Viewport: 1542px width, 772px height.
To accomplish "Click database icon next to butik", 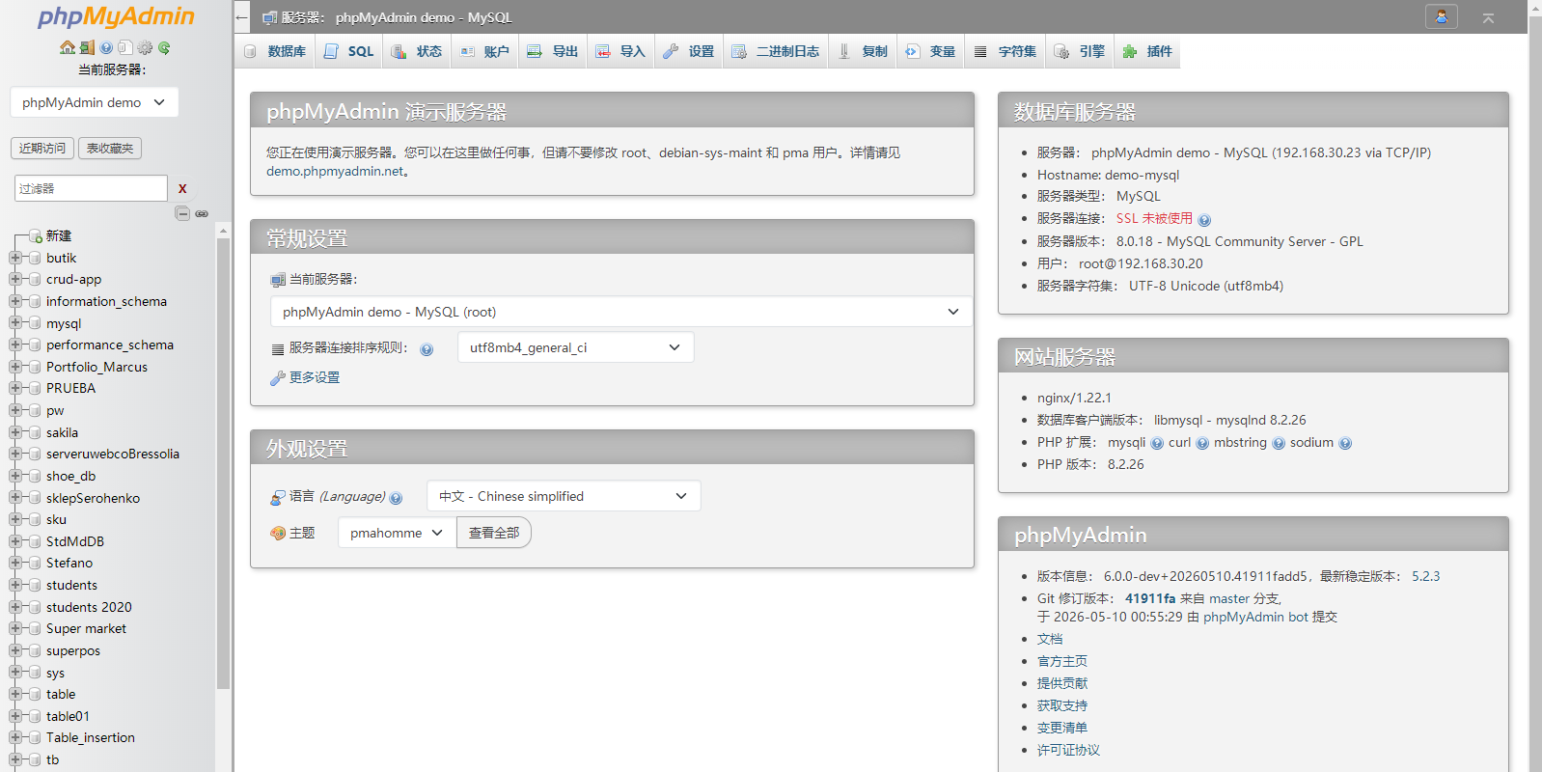I will coord(35,258).
